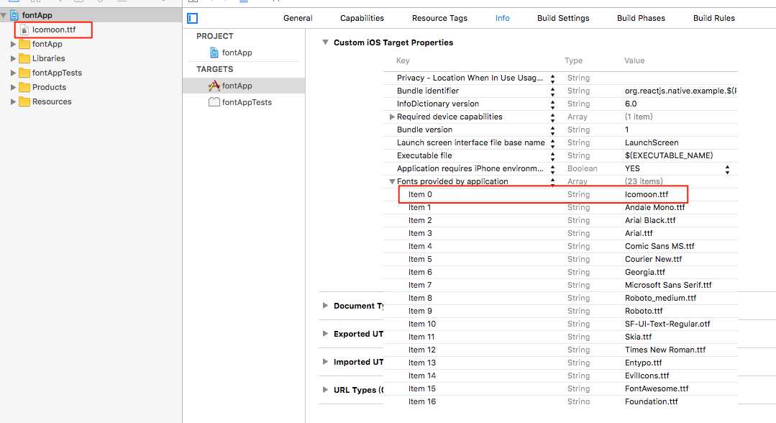This screenshot has width=776, height=423.
Task: Switch to the Build Rules tab
Action: 713,18
